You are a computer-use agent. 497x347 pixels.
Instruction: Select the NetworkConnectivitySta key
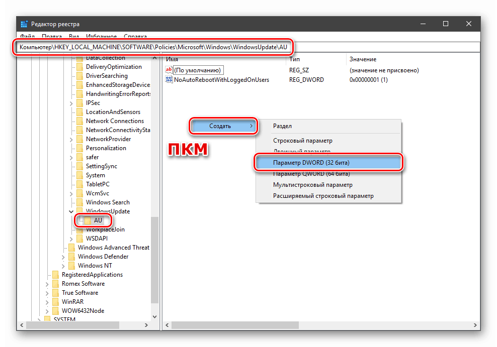(x=118, y=130)
